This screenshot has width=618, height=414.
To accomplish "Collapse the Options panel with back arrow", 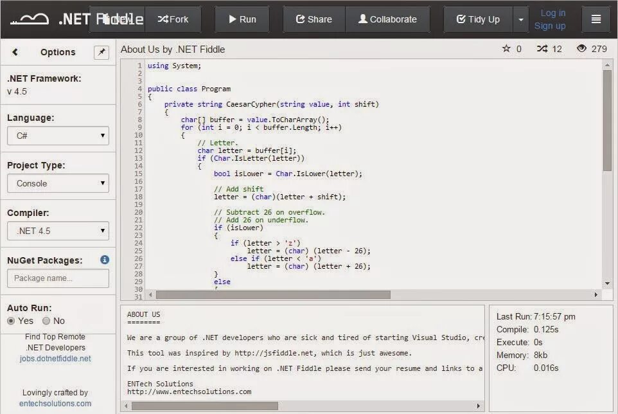I will click(15, 51).
